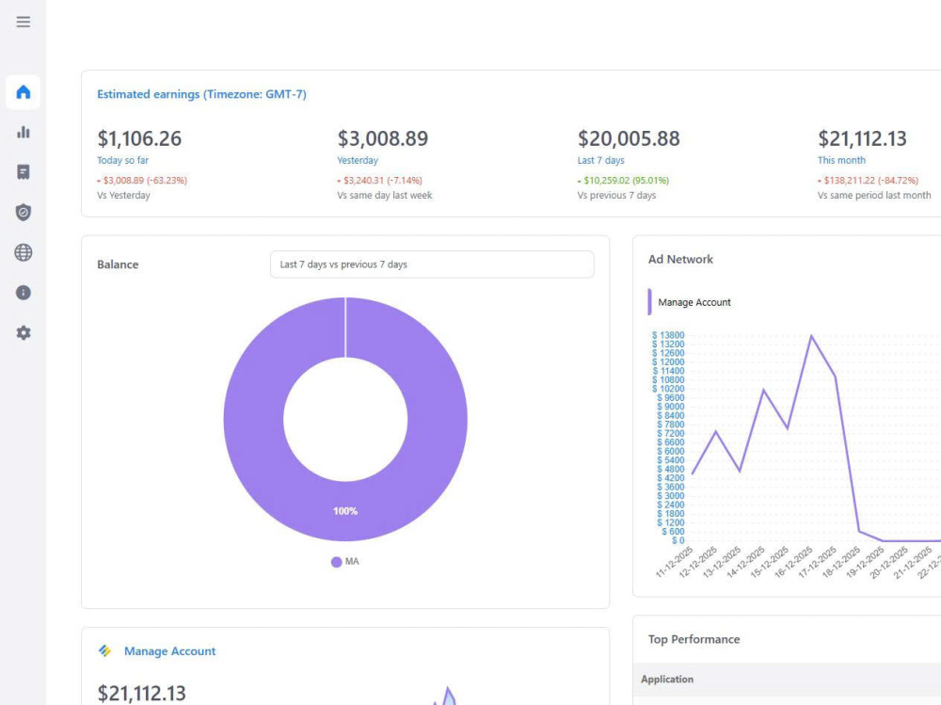Viewport: 941px width, 705px height.
Task: Click the -$3,240.31 (-7.14%) change text
Action: point(380,180)
